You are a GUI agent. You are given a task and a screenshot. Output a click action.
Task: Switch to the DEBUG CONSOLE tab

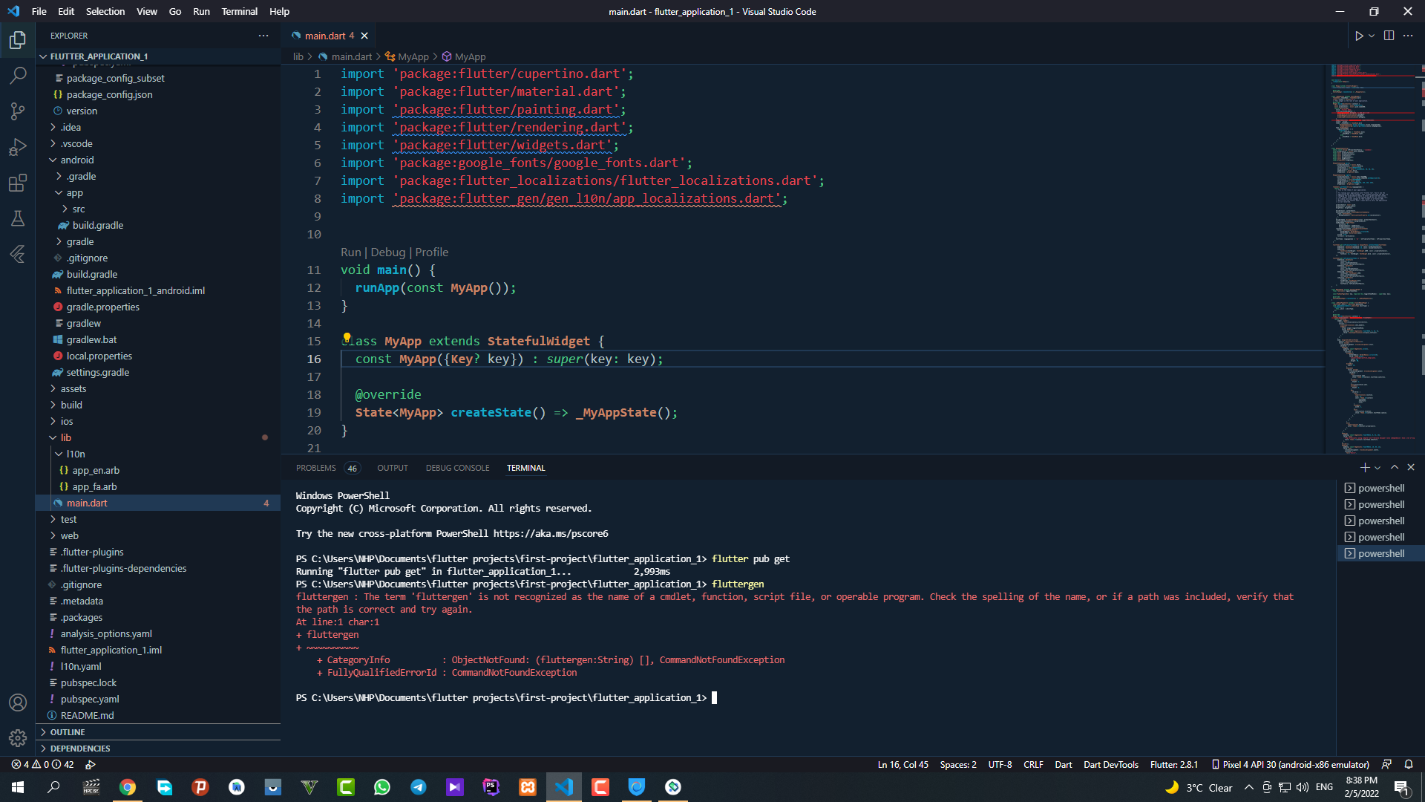pos(457,468)
